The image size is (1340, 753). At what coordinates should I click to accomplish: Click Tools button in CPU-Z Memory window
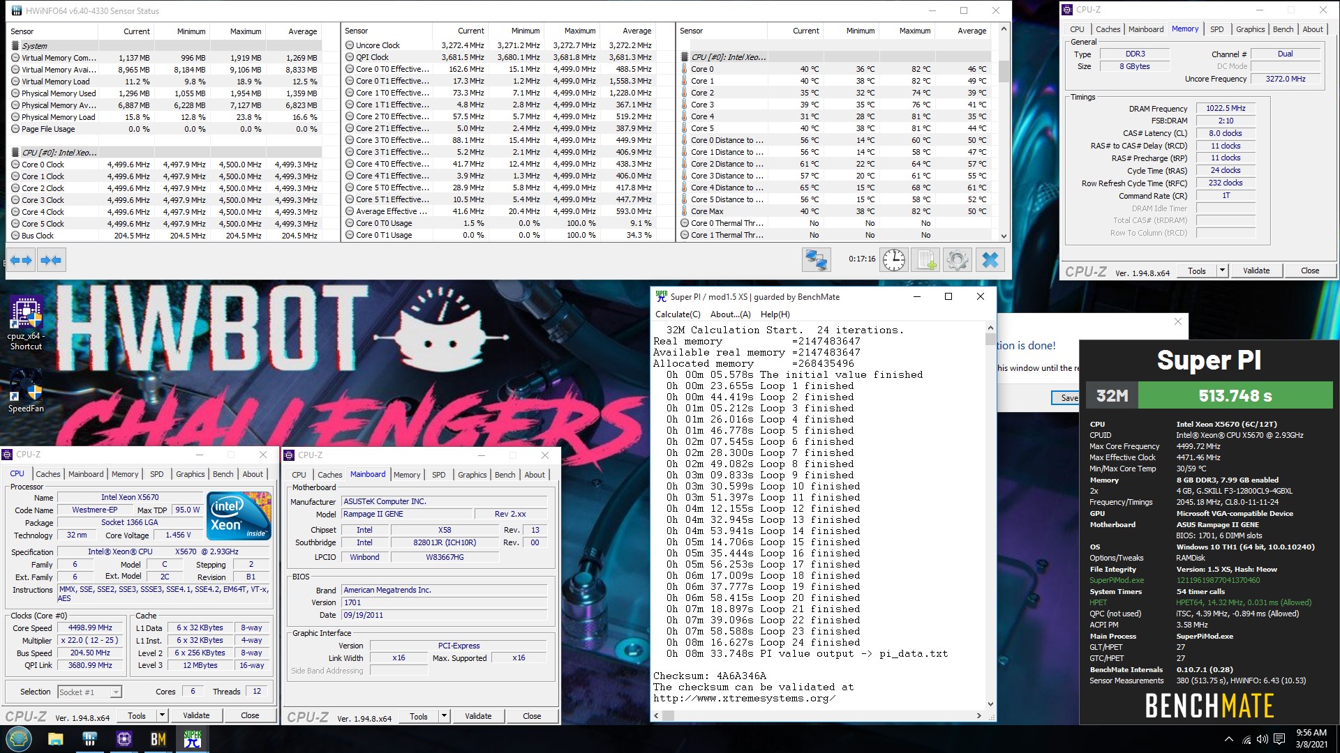tap(1197, 271)
